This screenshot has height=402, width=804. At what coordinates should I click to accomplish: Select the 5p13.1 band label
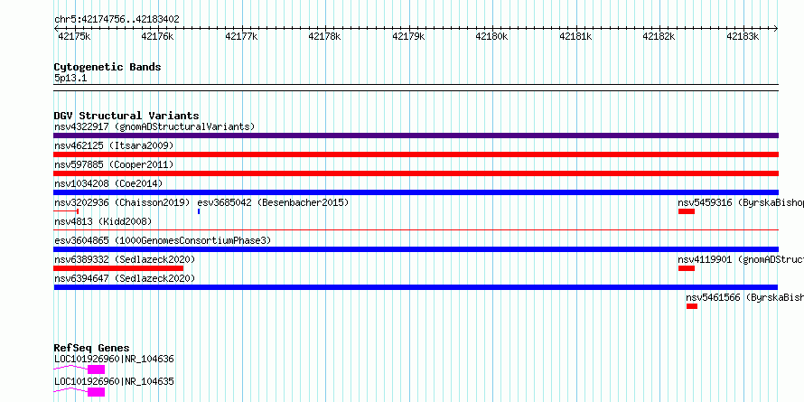(70, 79)
